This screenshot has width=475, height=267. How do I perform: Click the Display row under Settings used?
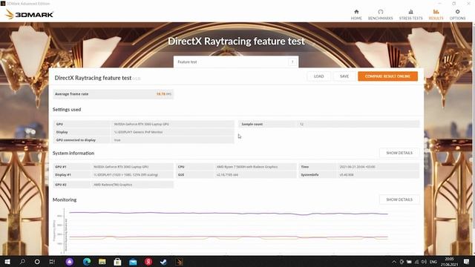pos(143,132)
